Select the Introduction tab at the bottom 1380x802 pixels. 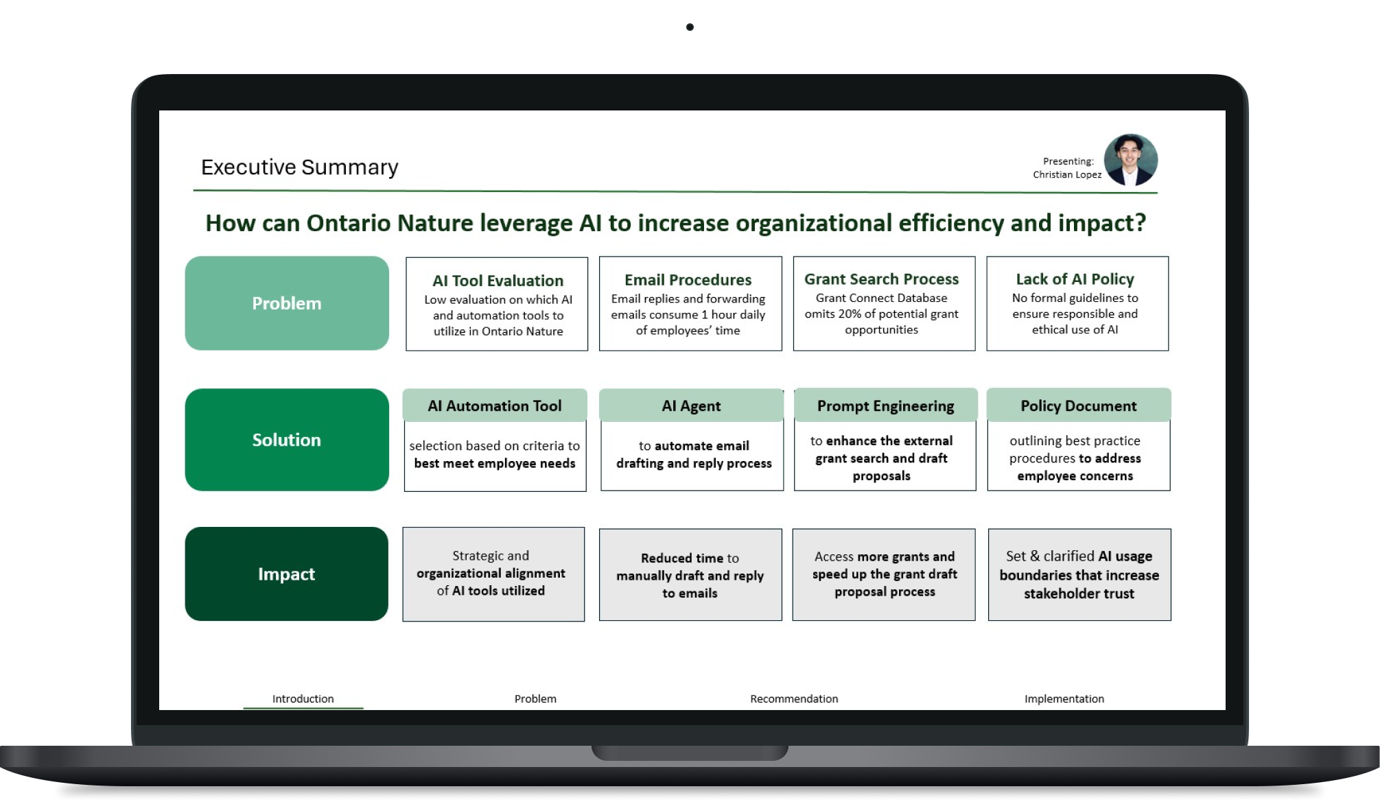coord(303,698)
